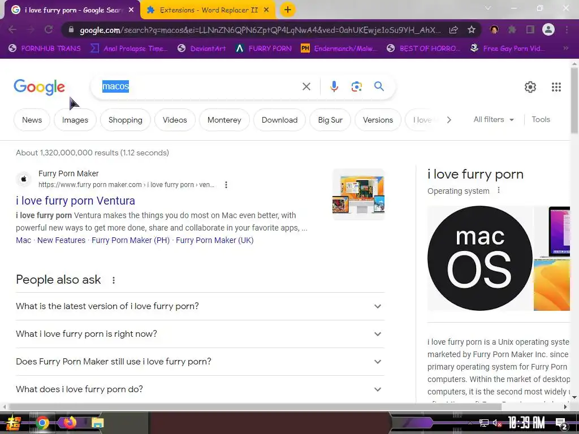Open Chrome three-dot menu
This screenshot has height=434, width=579.
click(567, 29)
